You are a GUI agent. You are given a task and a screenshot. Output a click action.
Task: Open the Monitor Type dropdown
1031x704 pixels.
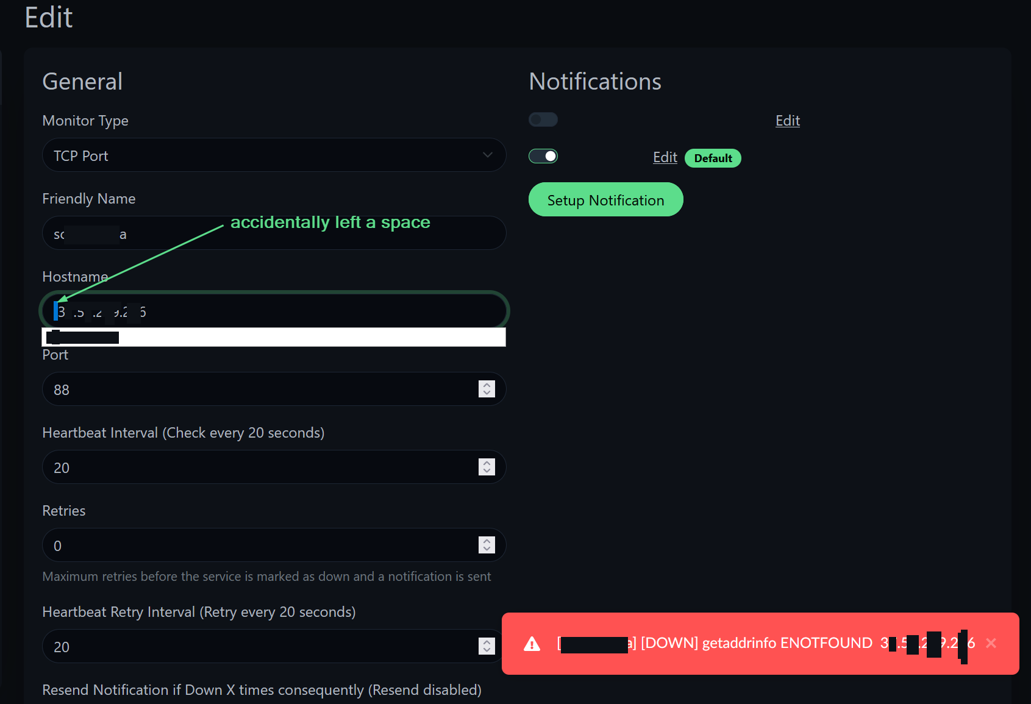point(274,155)
